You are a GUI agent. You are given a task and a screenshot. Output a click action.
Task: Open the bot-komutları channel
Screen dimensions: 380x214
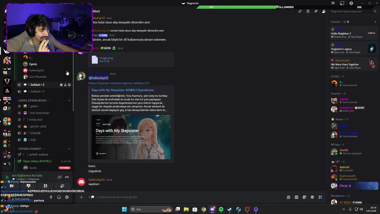click(44, 113)
